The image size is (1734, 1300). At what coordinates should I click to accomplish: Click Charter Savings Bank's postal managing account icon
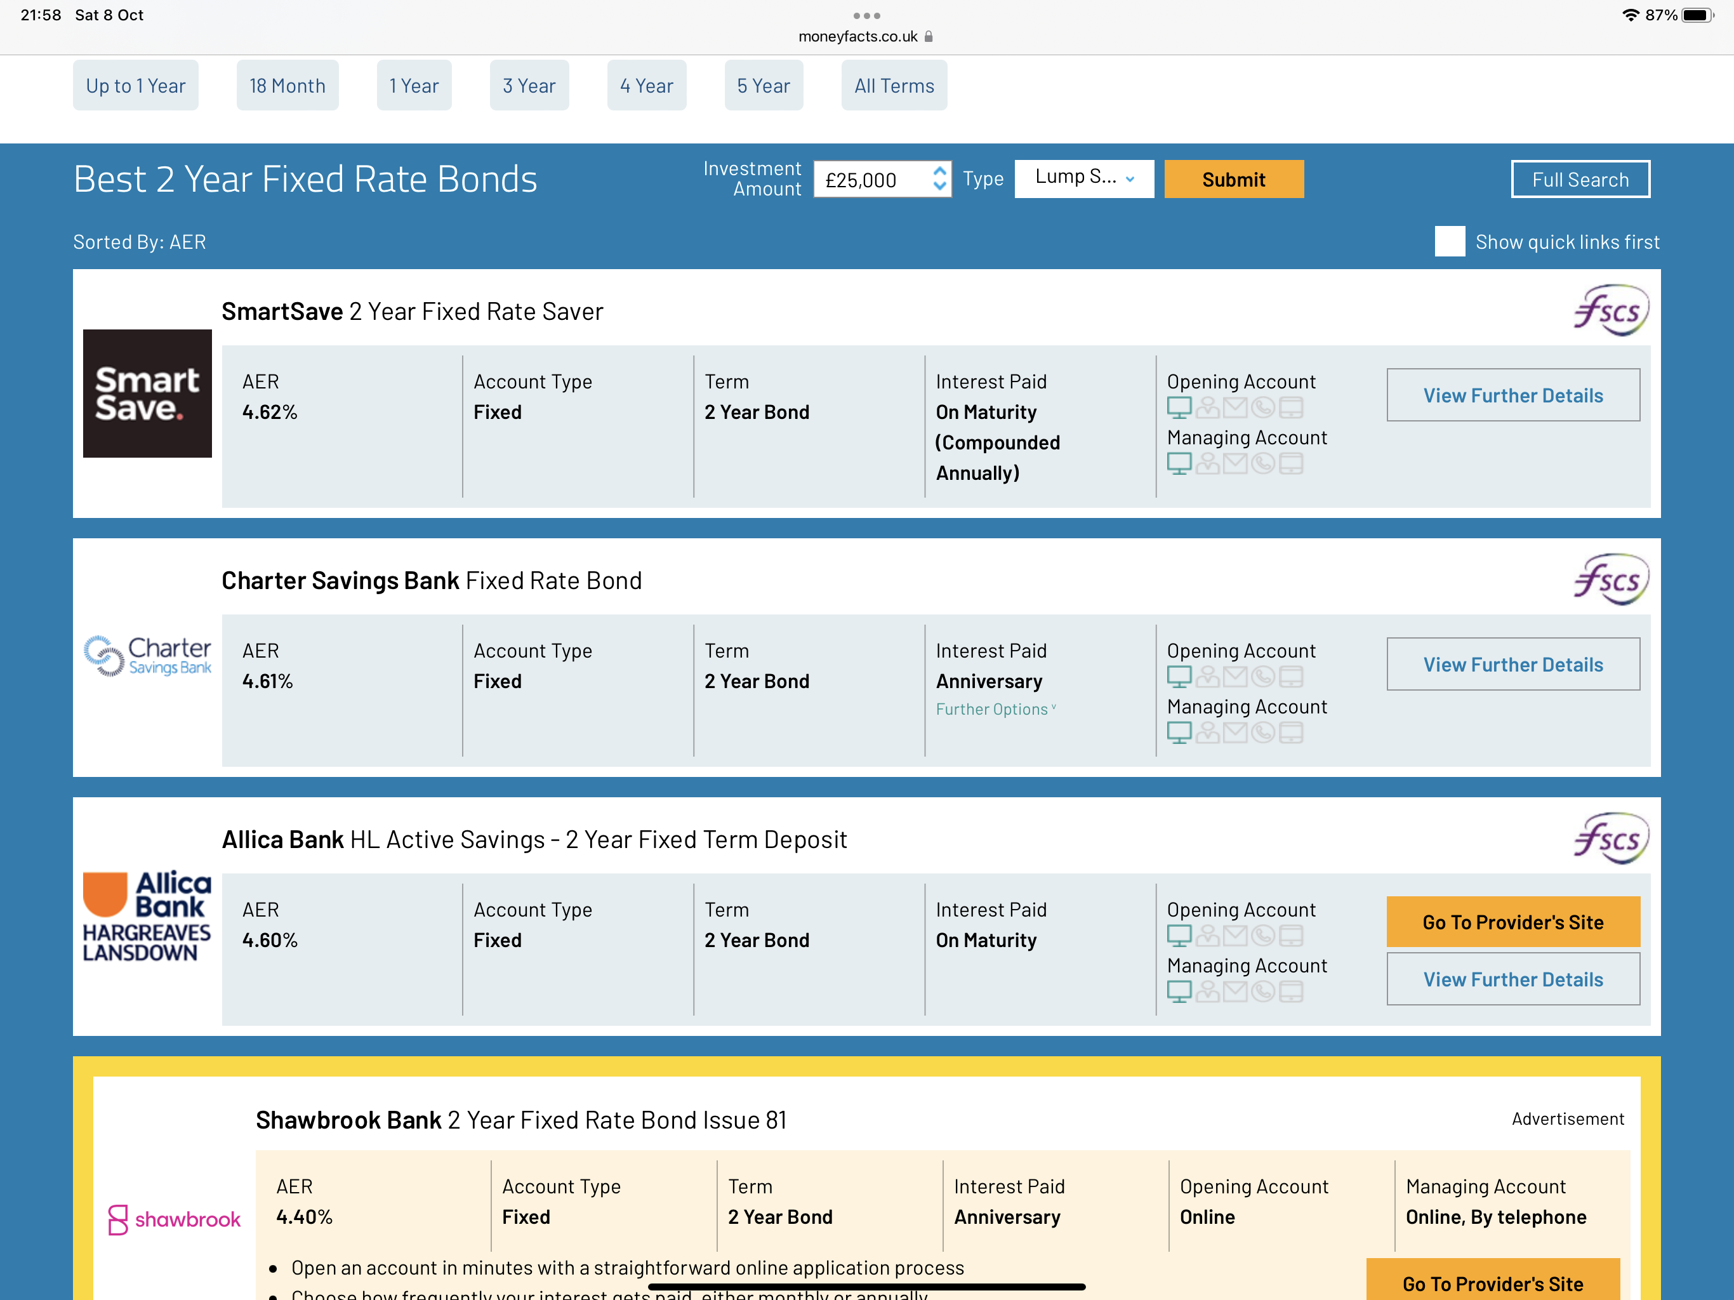pyautogui.click(x=1234, y=733)
